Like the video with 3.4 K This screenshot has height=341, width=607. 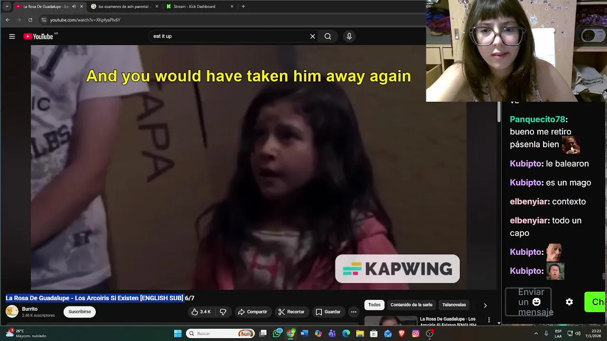[x=201, y=312]
